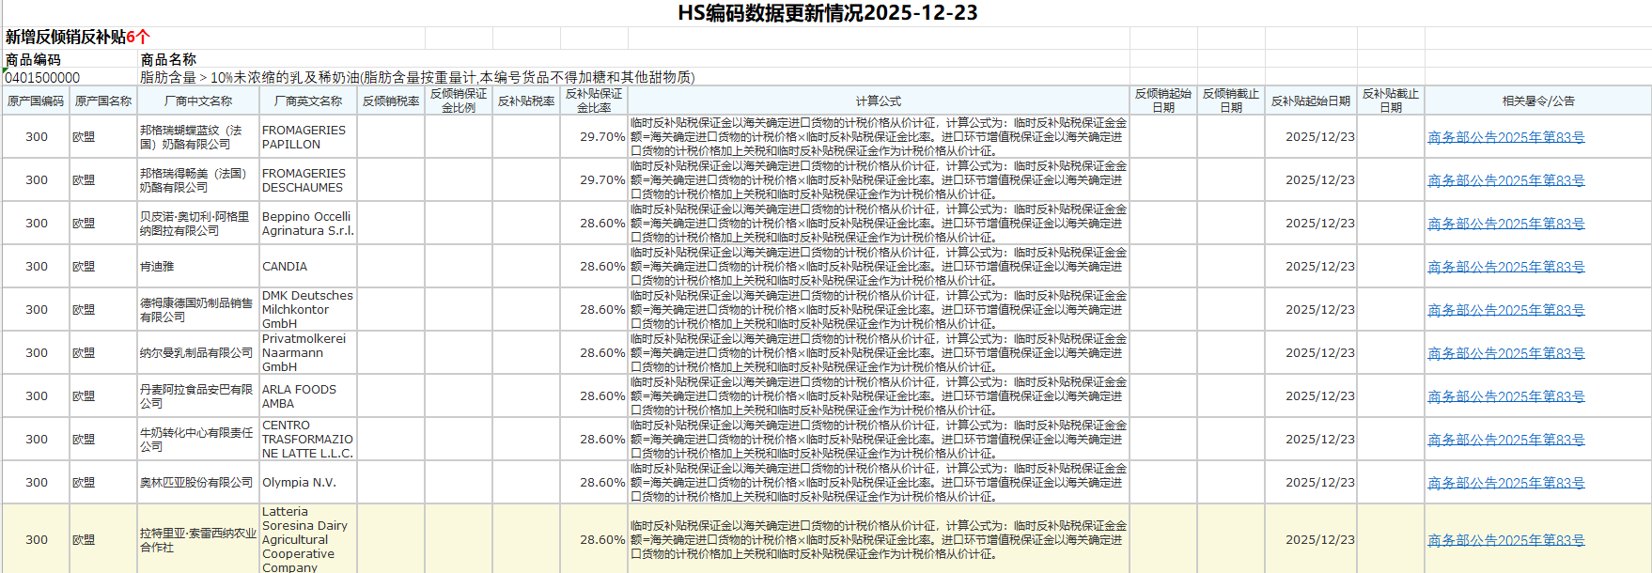Click 2025/12/23 date in Beppino Occelli row
Viewport: 1652px width, 573px height.
pyautogui.click(x=1320, y=224)
